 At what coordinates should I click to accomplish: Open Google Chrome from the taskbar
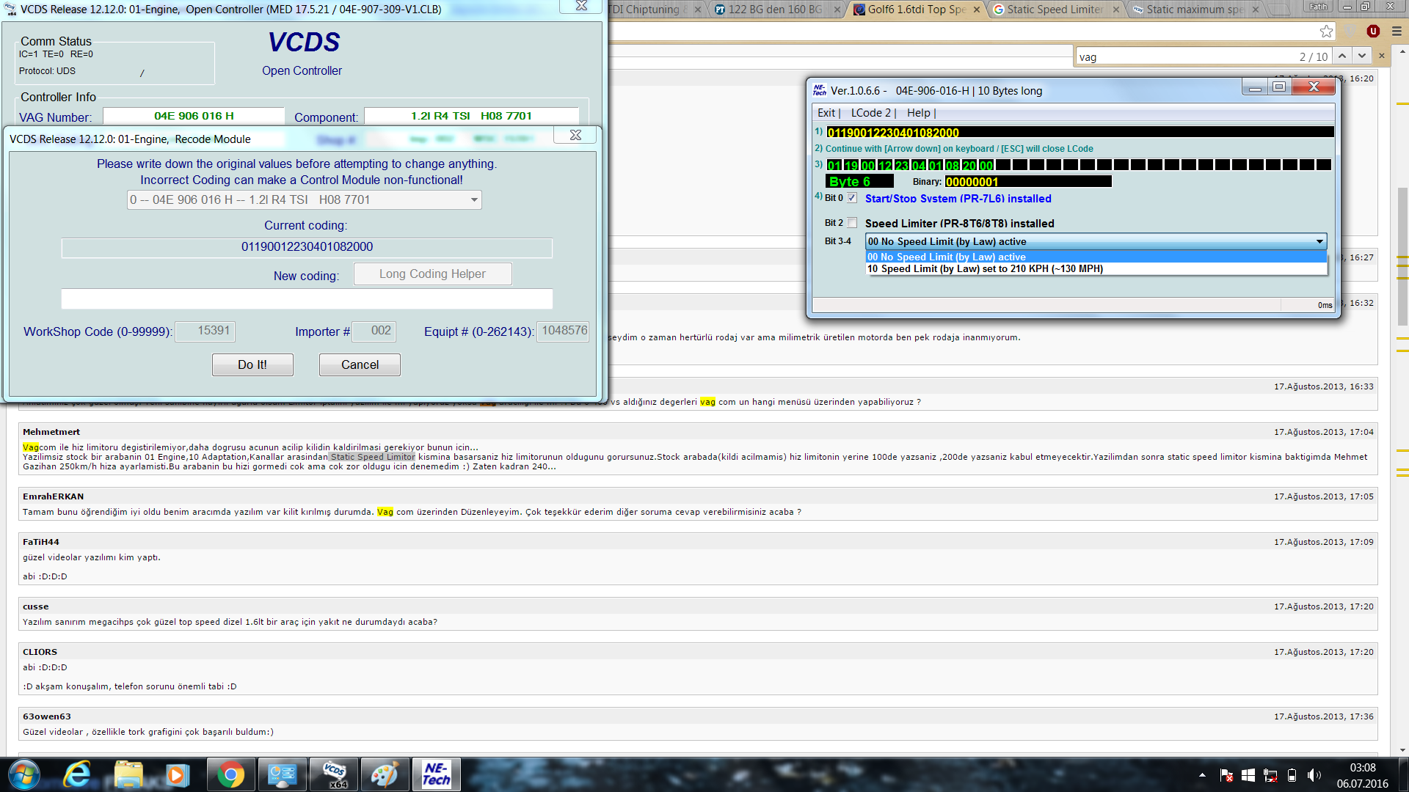coord(230,774)
